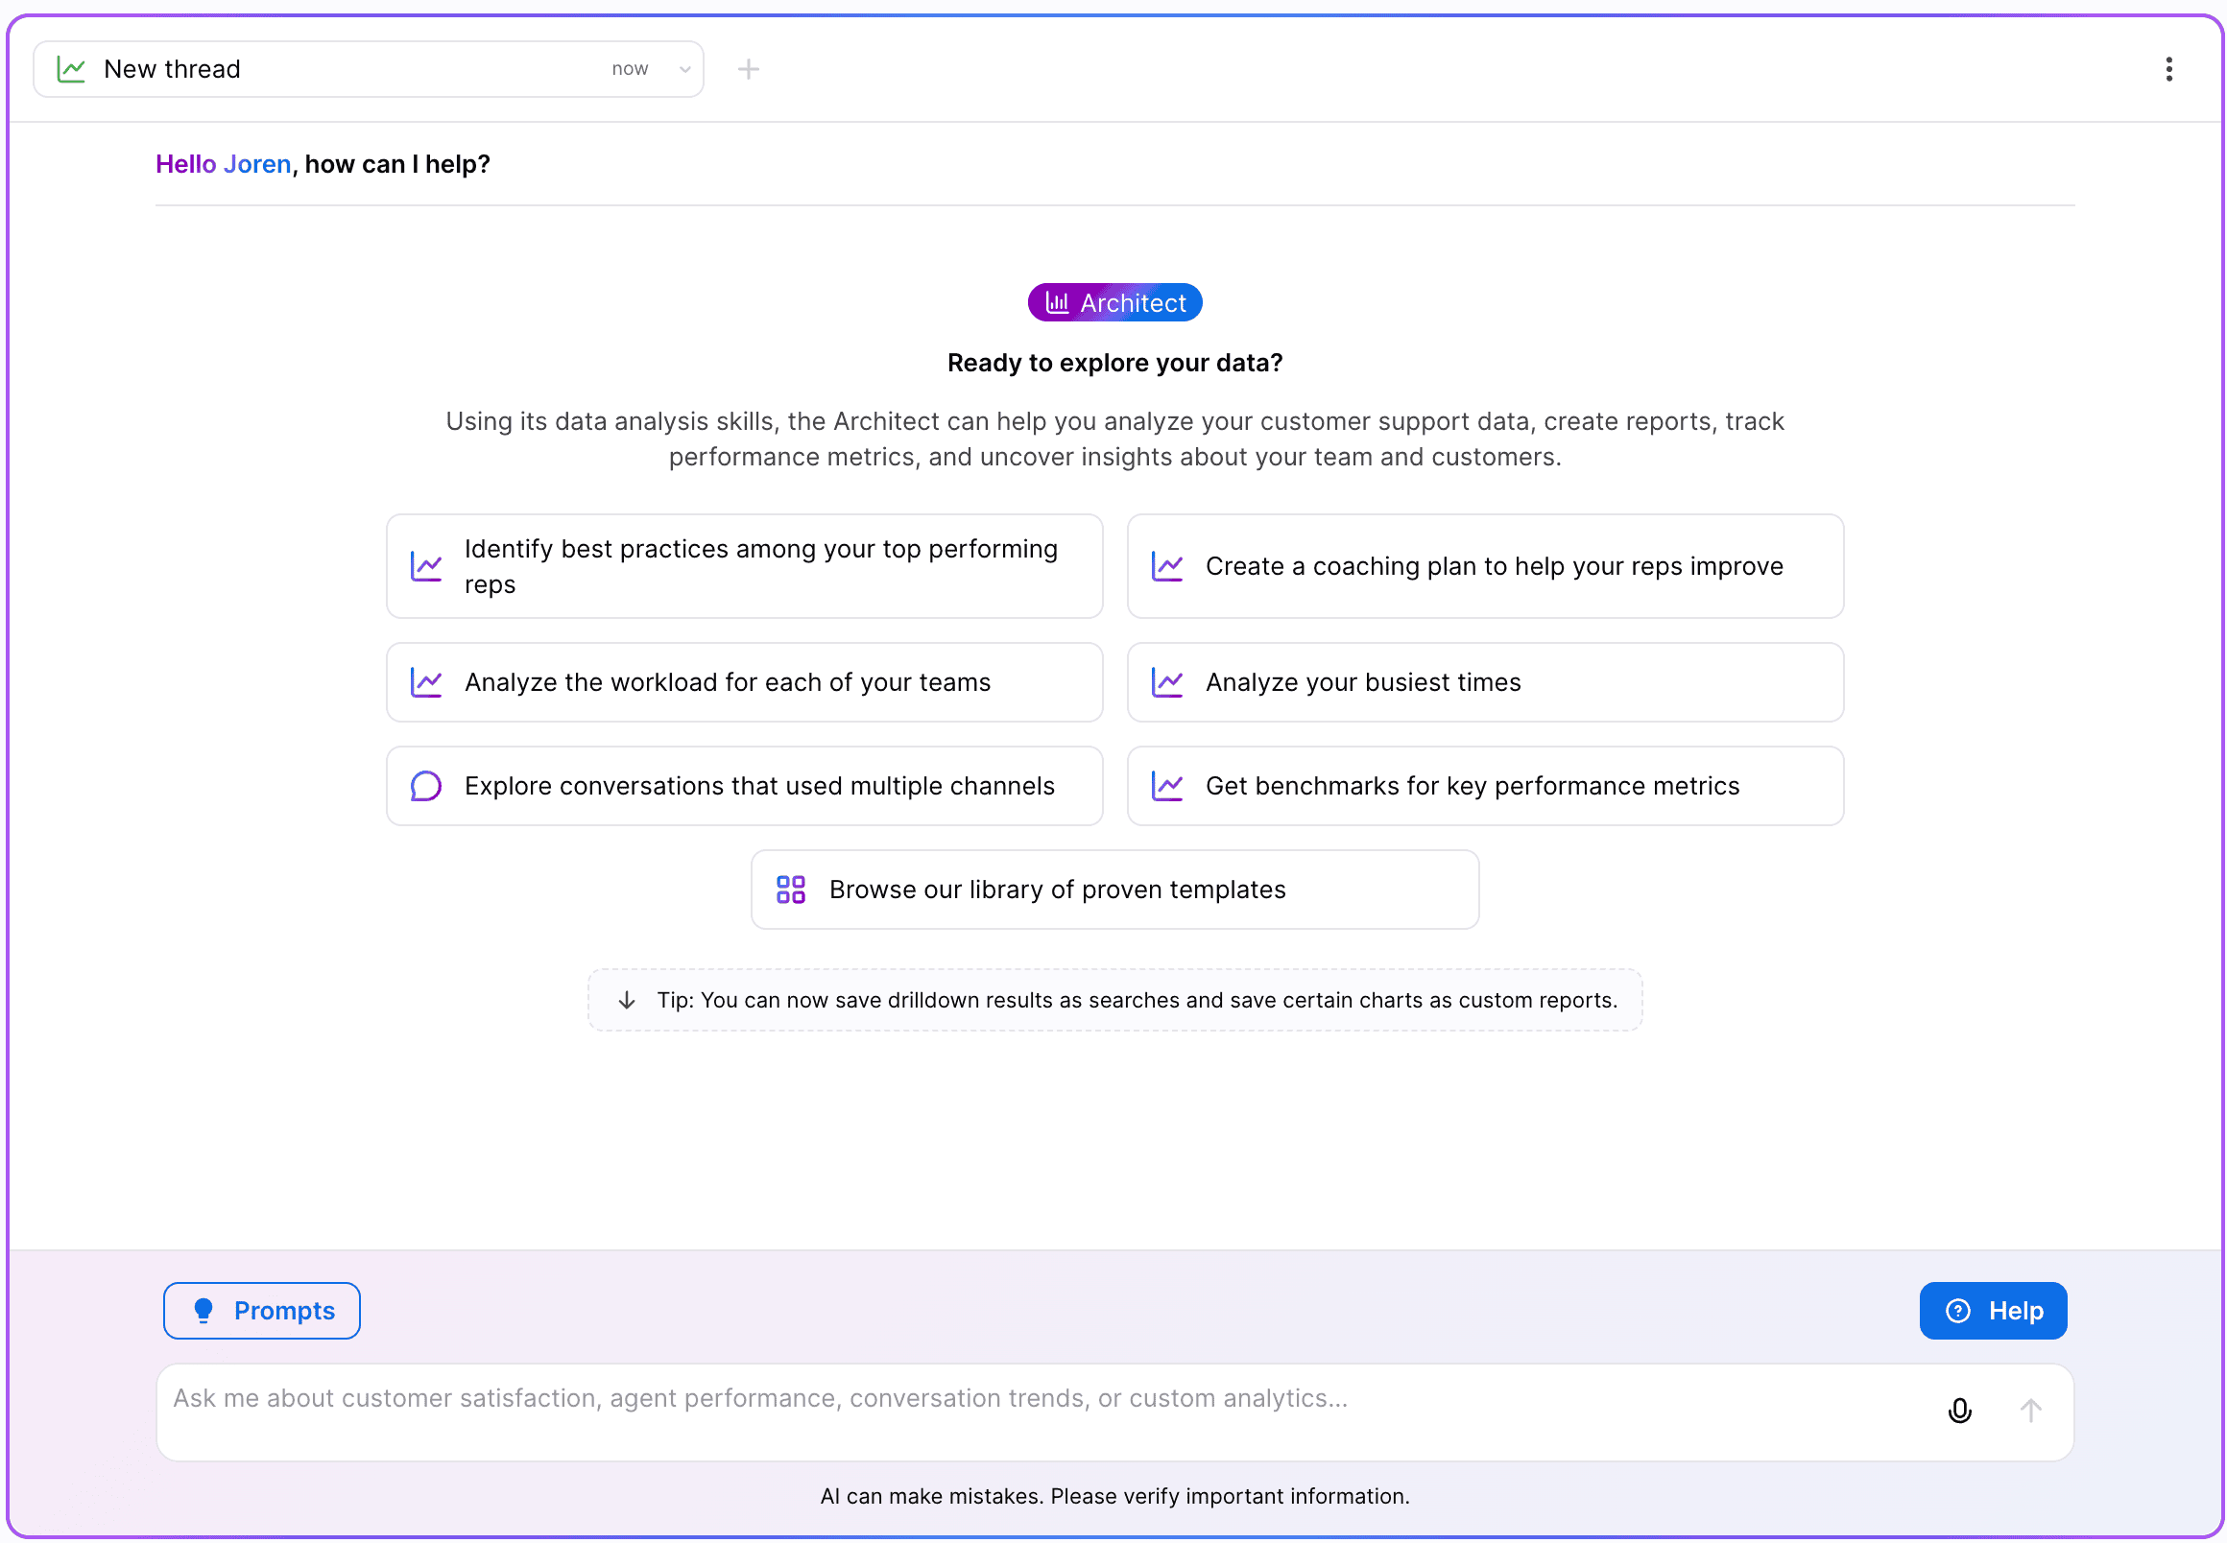Screen dimensions: 2227x1543
Task: Click the green chart icon beside New thread
Action: click(x=72, y=69)
